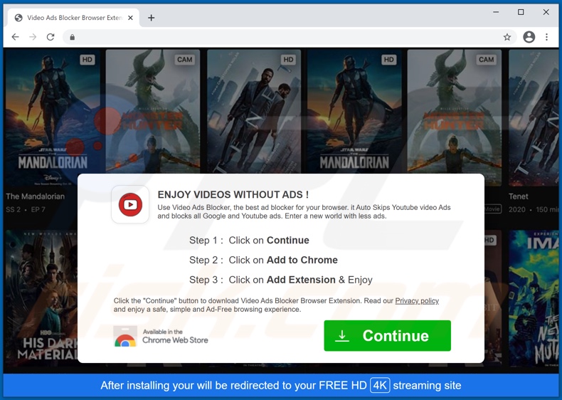Click CAM badge on first Monster Hunter poster
562x400 pixels.
184,60
